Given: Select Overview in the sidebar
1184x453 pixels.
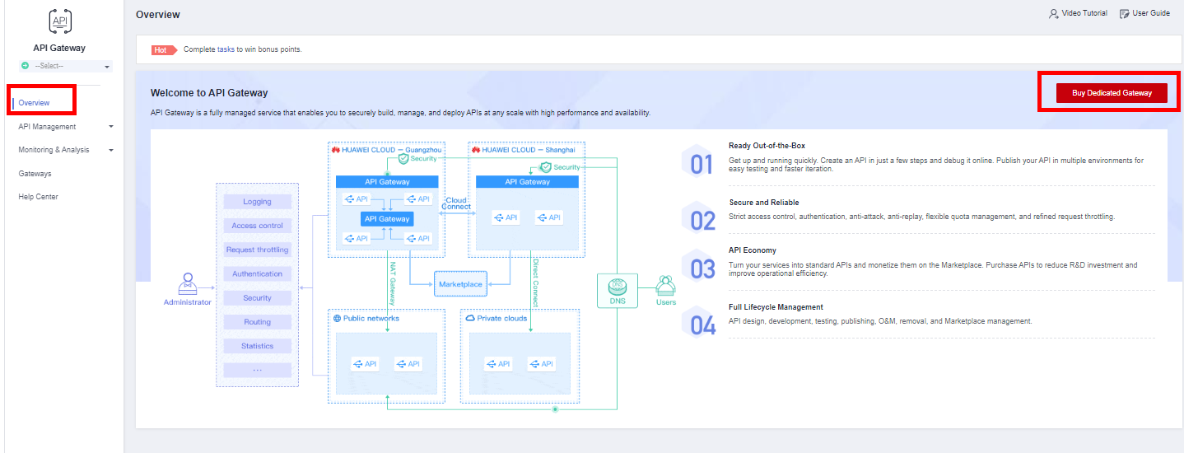Looking at the screenshot, I should point(35,103).
